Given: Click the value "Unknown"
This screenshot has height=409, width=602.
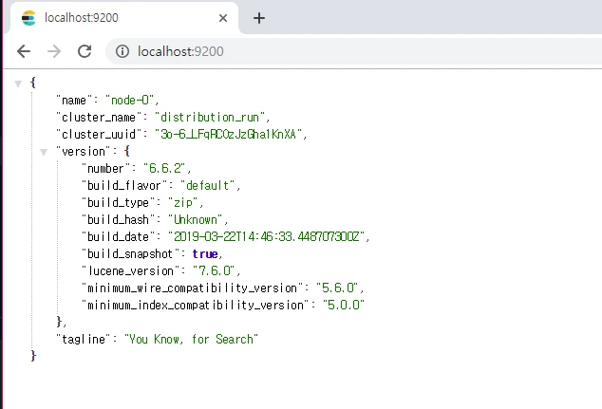Looking at the screenshot, I should click(x=196, y=219).
